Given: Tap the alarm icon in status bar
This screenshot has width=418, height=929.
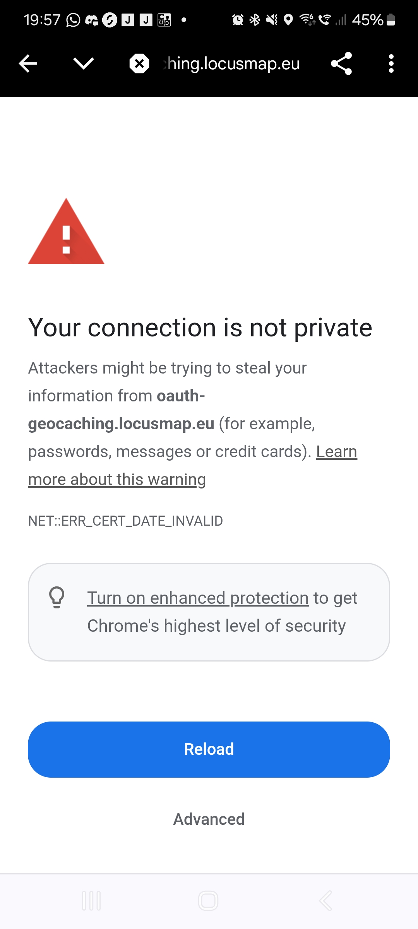Looking at the screenshot, I should click(x=238, y=20).
